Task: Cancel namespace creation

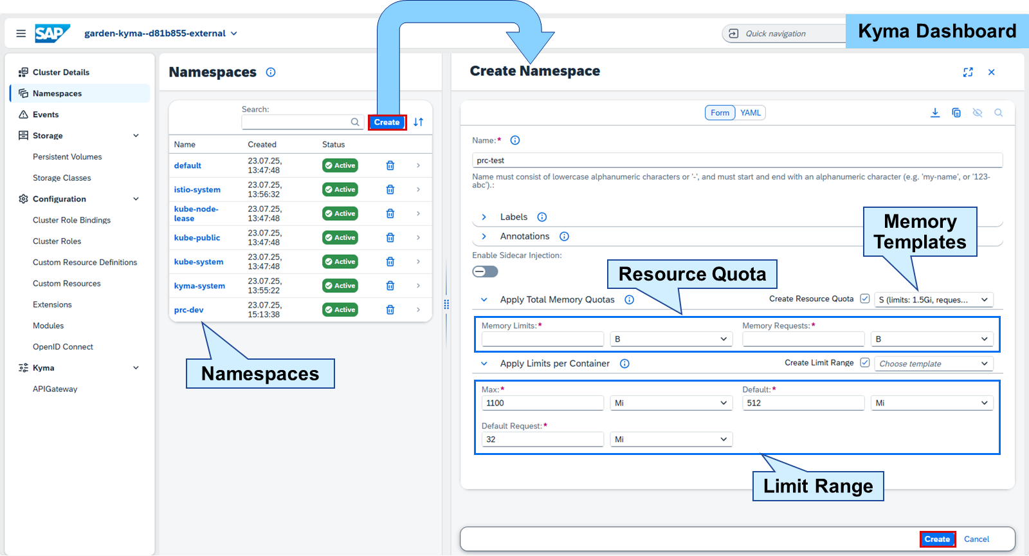Action: (x=976, y=539)
